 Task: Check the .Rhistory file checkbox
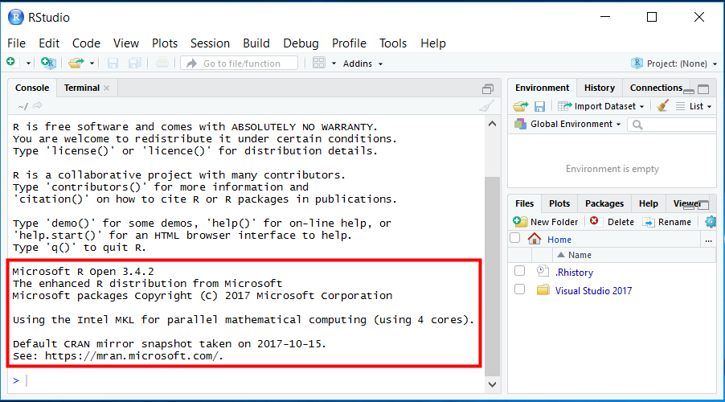[520, 271]
